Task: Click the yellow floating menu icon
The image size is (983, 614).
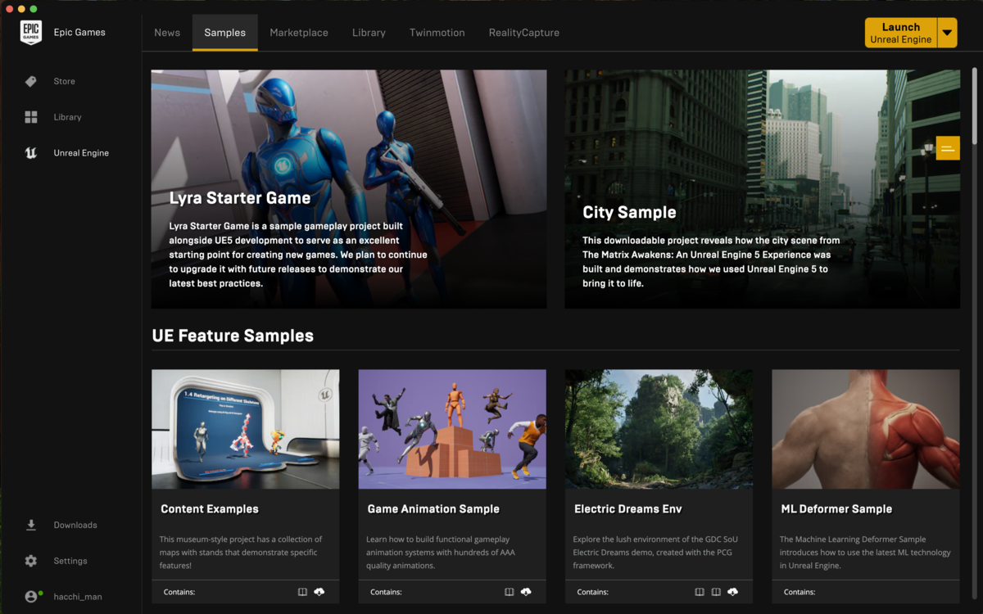Action: tap(948, 148)
